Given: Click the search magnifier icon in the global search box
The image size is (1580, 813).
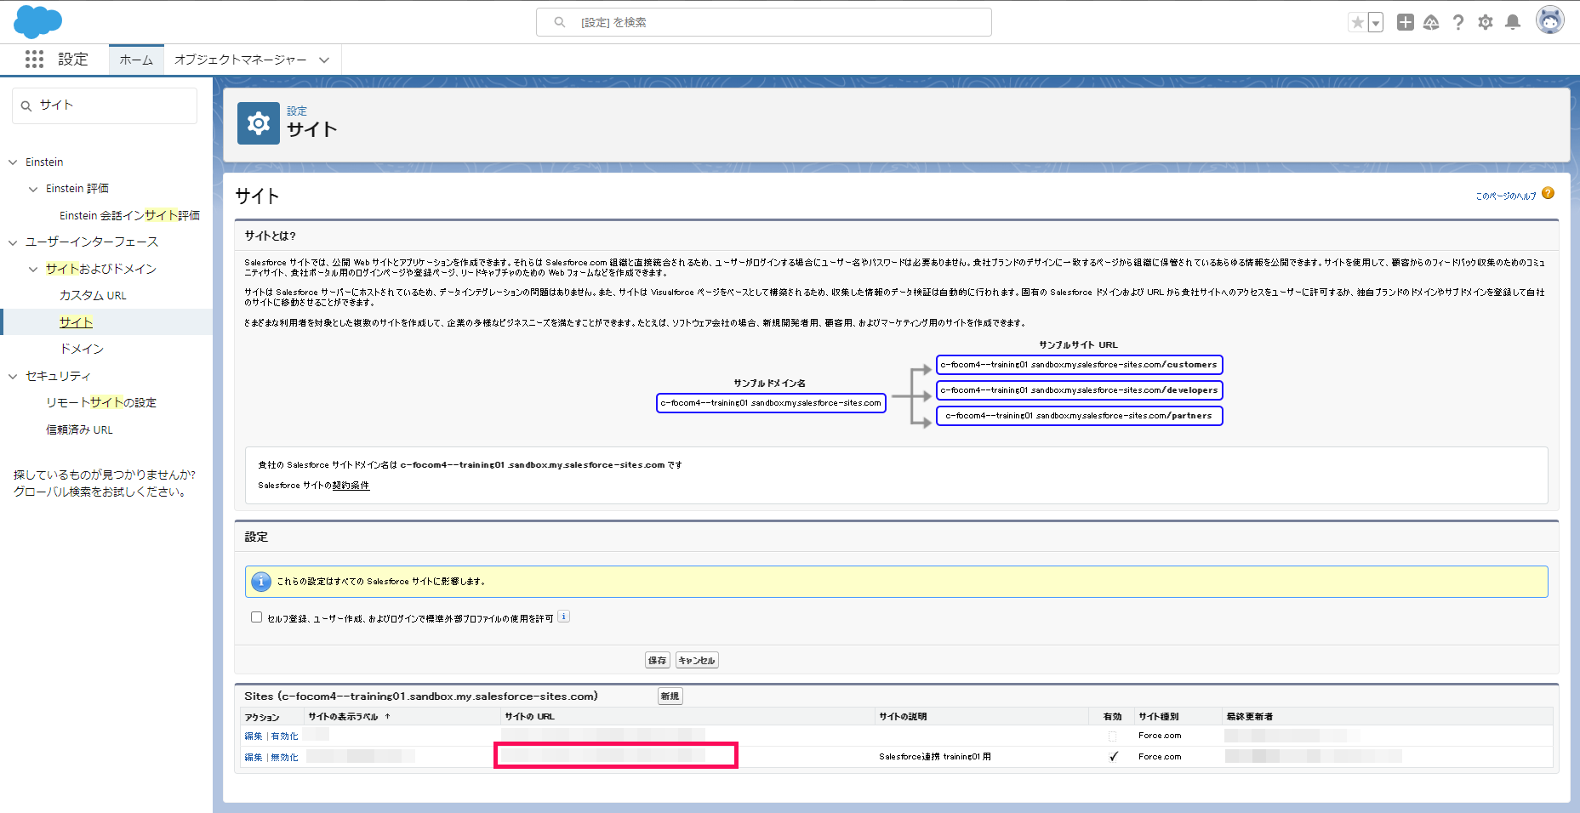Looking at the screenshot, I should point(559,22).
